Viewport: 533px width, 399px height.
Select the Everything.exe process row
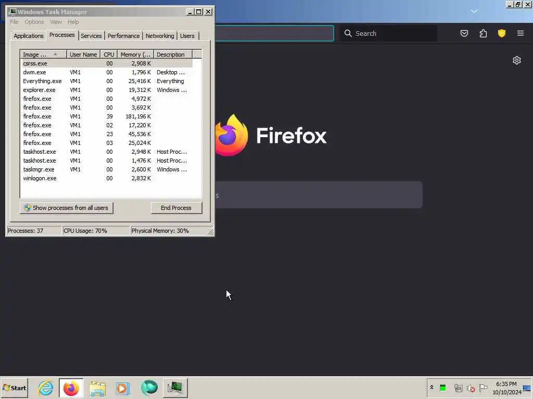(x=107, y=81)
